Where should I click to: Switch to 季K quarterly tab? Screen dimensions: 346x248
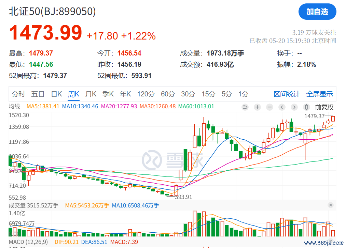point(108,94)
